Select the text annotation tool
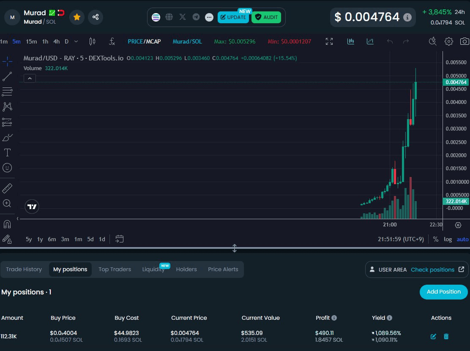The image size is (470, 351). (7, 153)
